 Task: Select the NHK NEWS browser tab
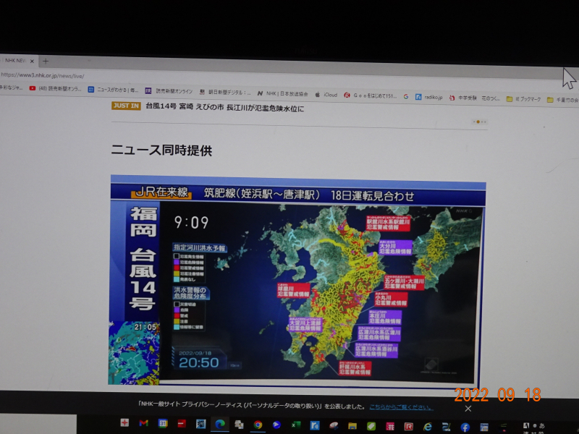tap(14, 61)
